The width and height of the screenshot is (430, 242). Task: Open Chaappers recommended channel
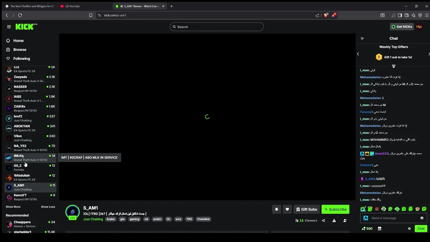pos(30,224)
